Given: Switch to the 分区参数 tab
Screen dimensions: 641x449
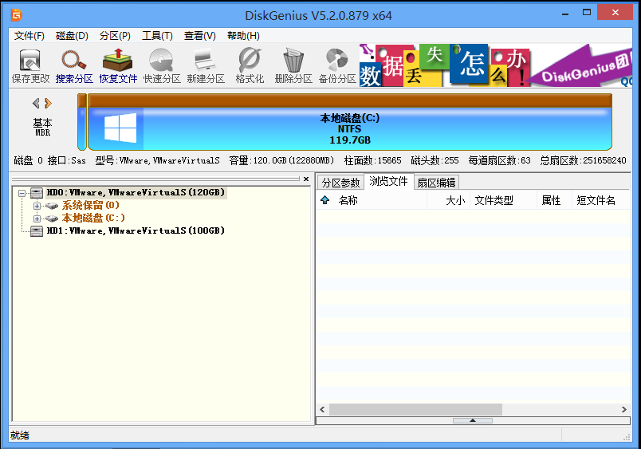Looking at the screenshot, I should pyautogui.click(x=340, y=183).
